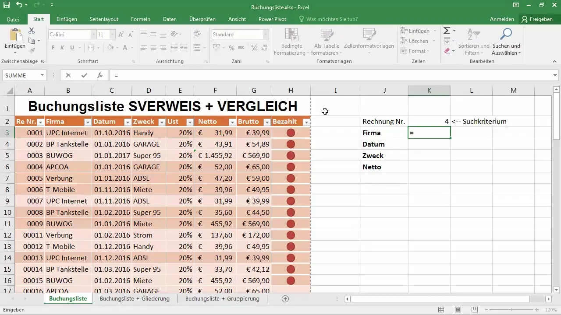Switch to Buchungsliste + Gruppierung sheet

tap(222, 299)
